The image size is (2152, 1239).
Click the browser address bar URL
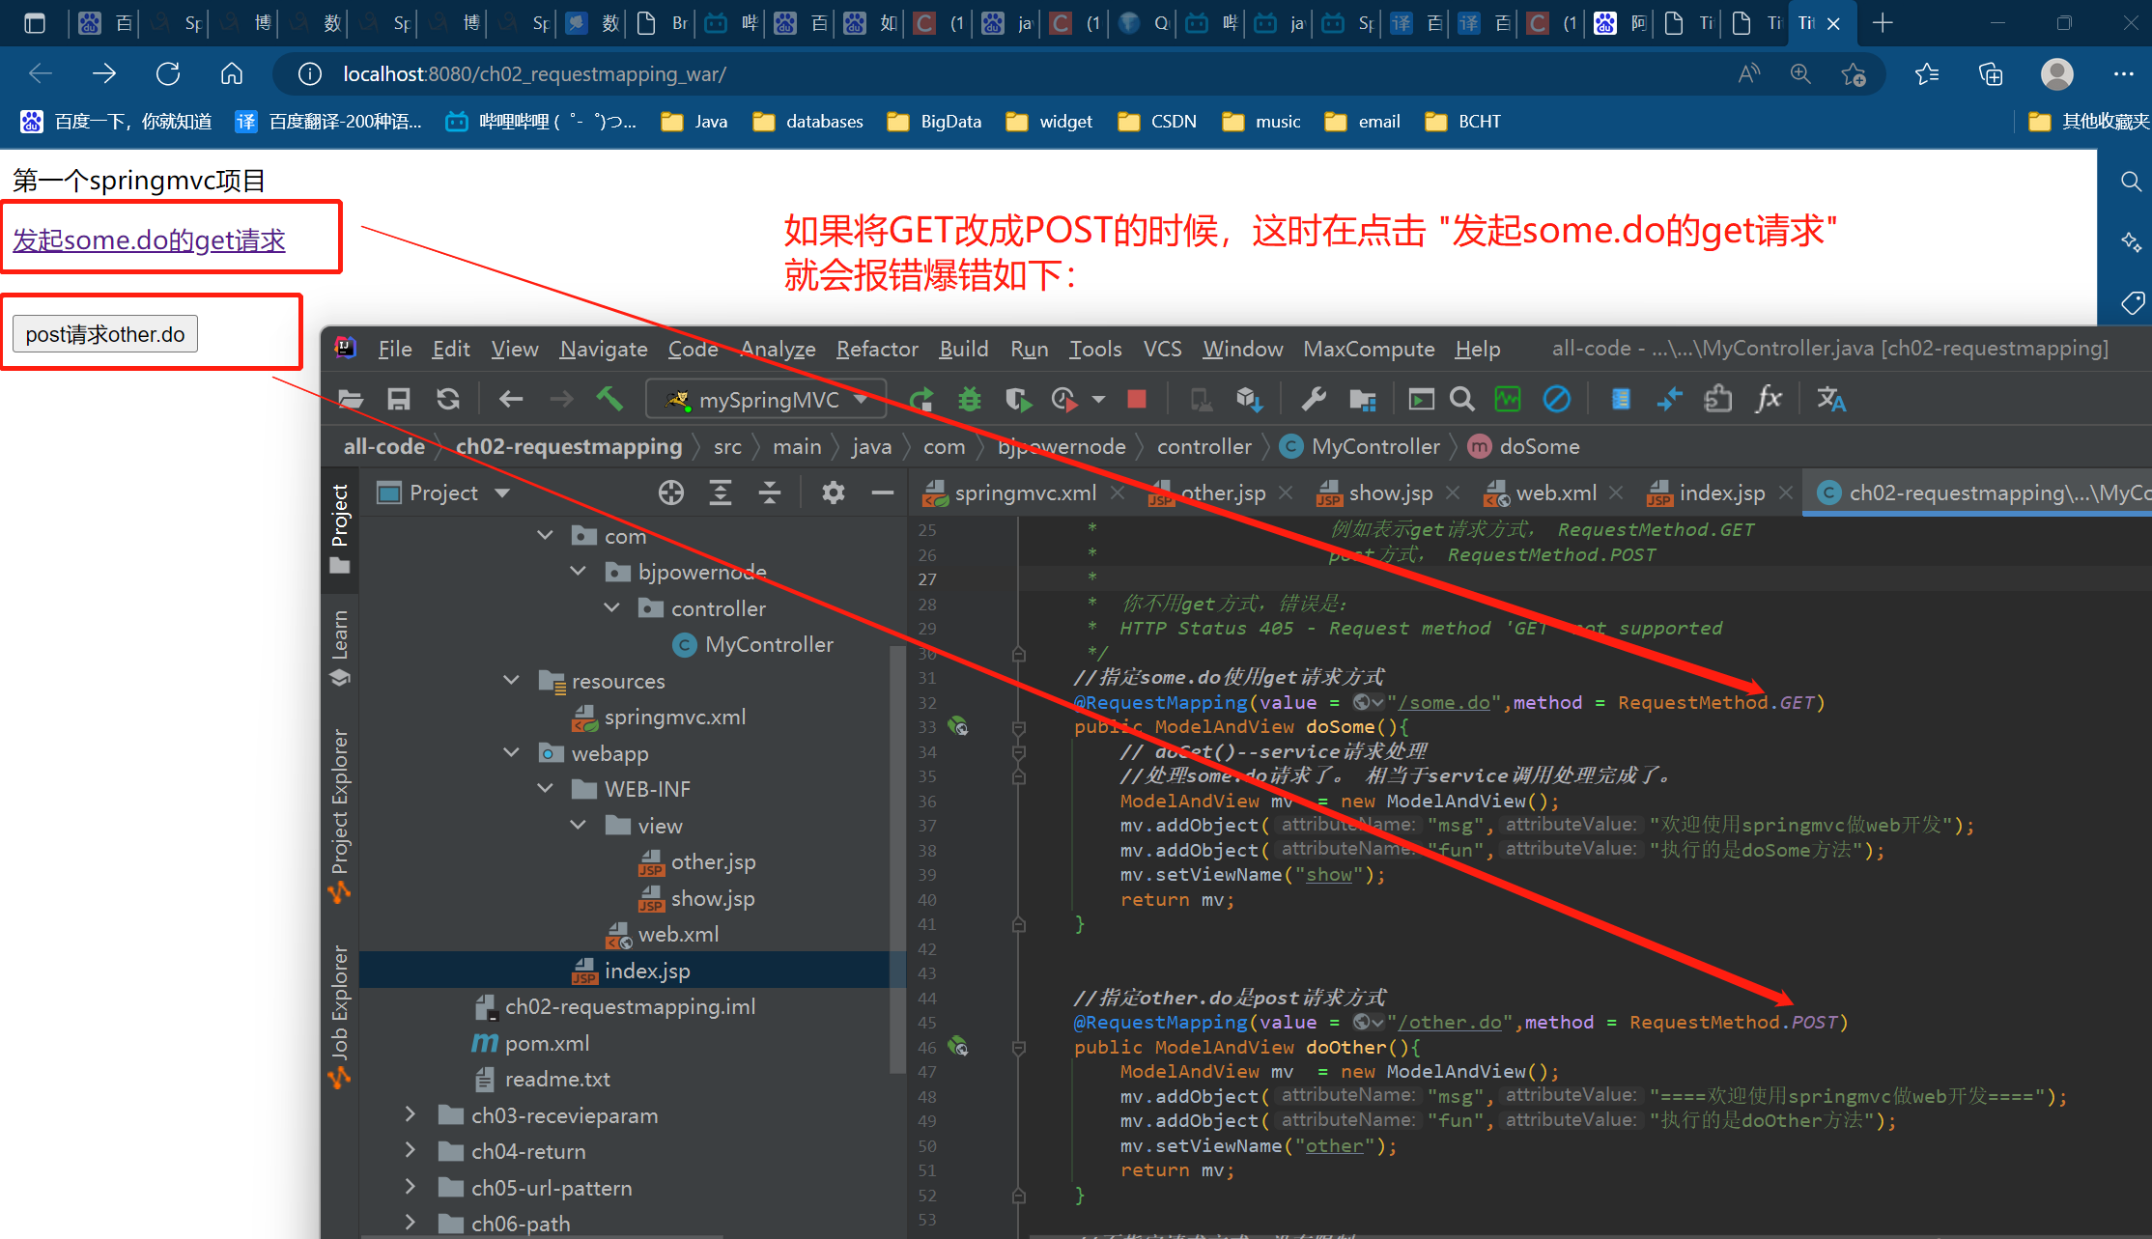tap(534, 74)
